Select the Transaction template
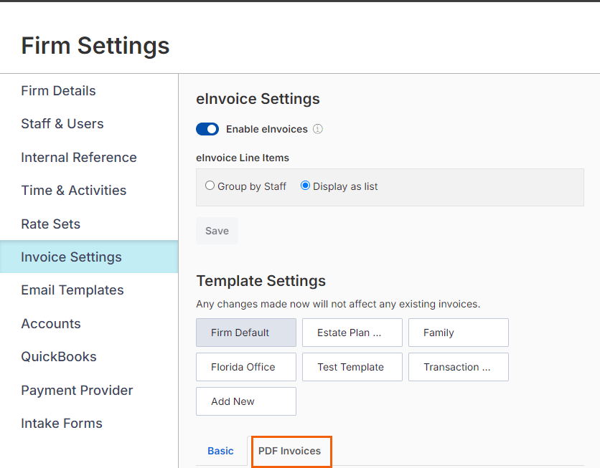This screenshot has width=600, height=468. point(458,367)
